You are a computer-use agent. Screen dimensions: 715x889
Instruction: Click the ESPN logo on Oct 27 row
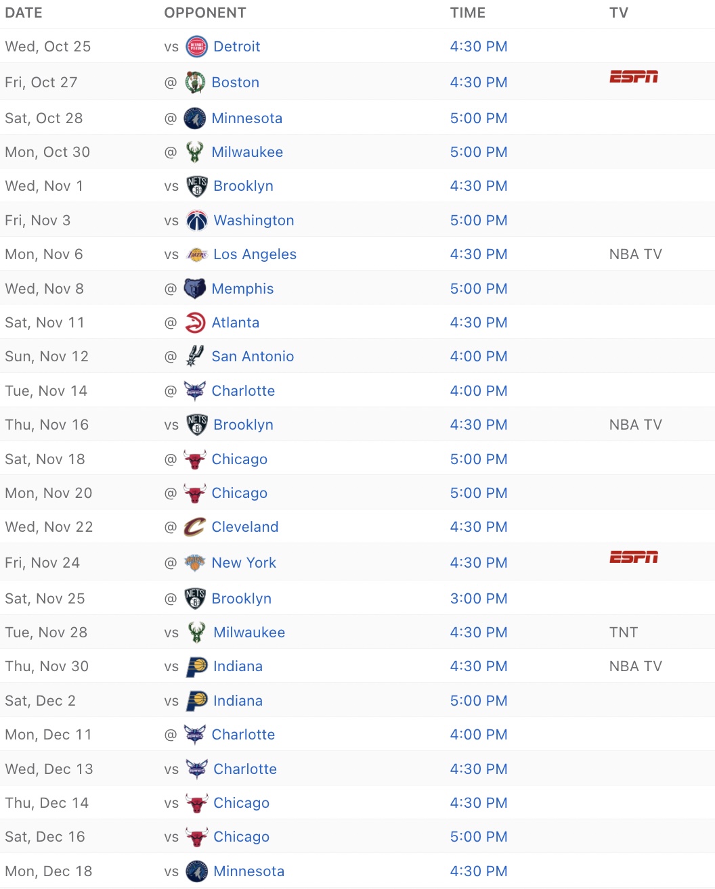(x=634, y=76)
